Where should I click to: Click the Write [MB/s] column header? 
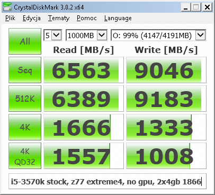tap(166, 50)
